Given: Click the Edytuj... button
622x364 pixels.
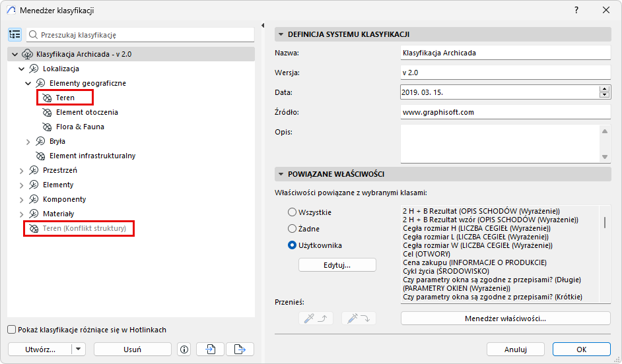Looking at the screenshot, I should pyautogui.click(x=337, y=265).
